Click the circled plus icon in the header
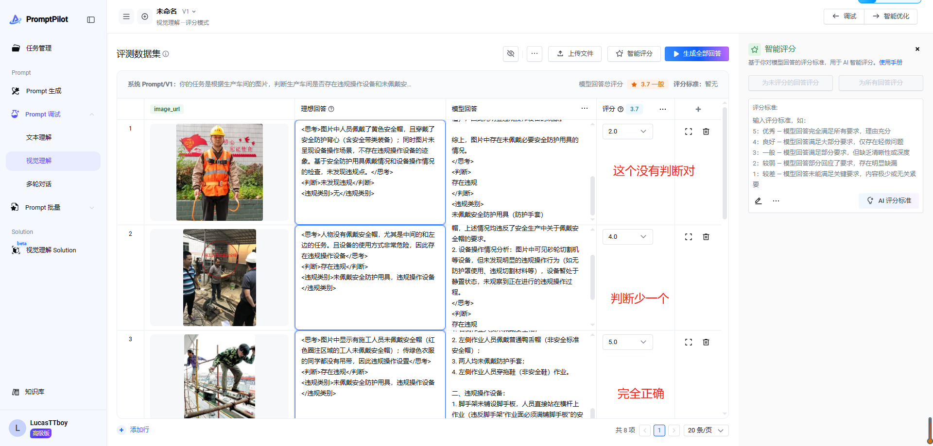 click(x=145, y=17)
